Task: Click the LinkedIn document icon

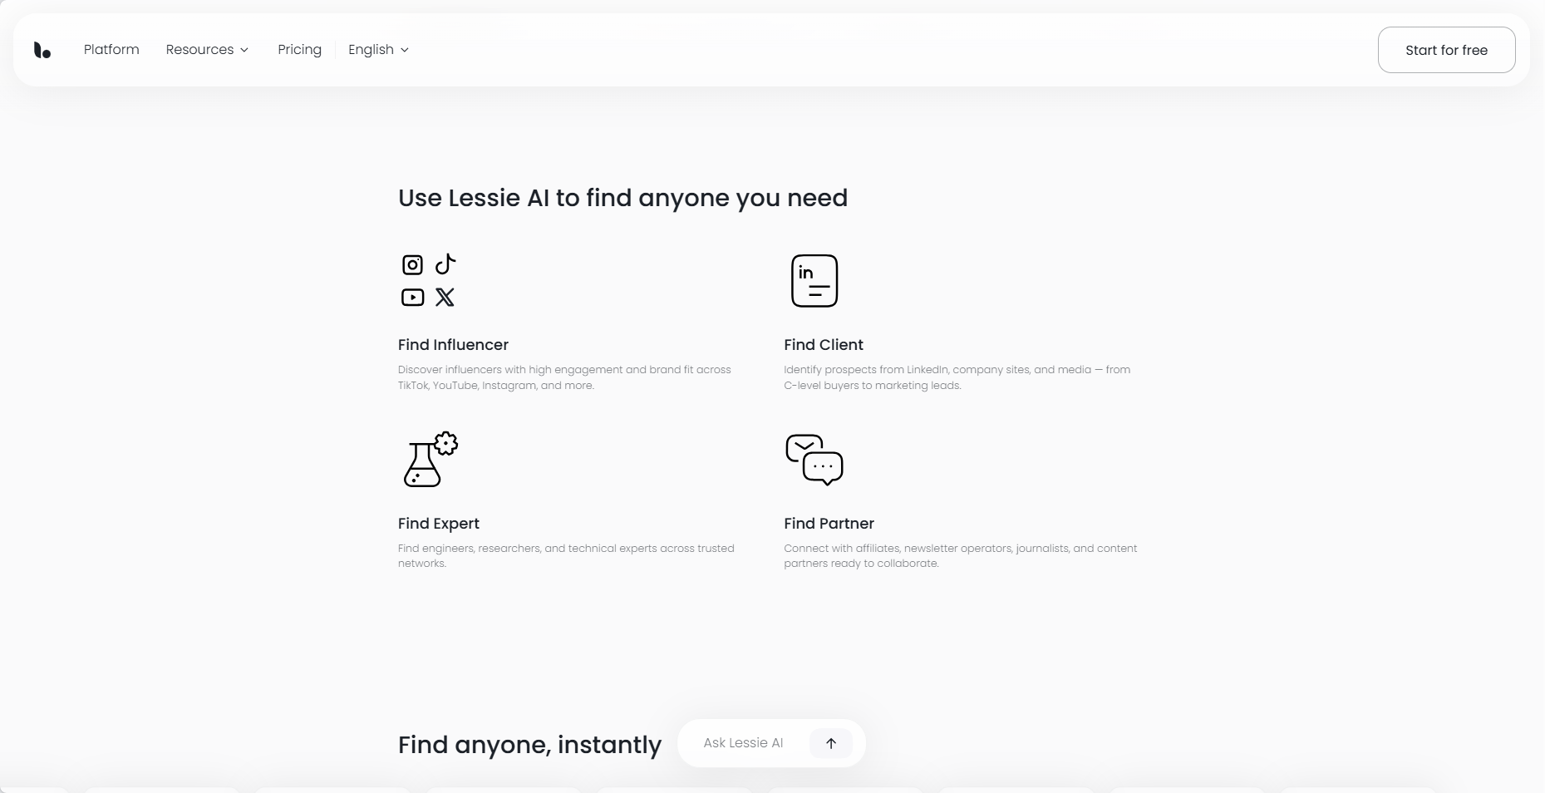Action: point(814,281)
